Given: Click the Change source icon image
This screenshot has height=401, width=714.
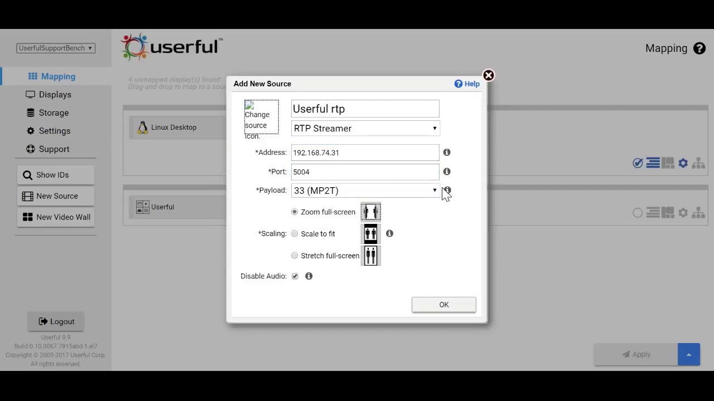Looking at the screenshot, I should coord(262,117).
